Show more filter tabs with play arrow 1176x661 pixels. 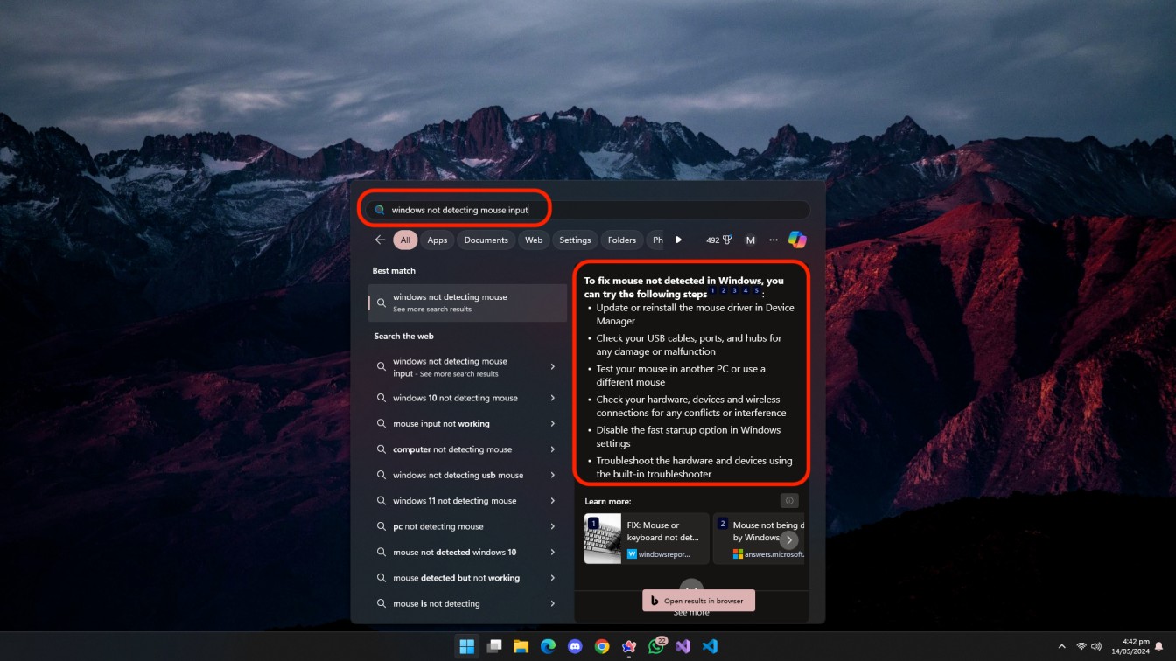pos(678,240)
